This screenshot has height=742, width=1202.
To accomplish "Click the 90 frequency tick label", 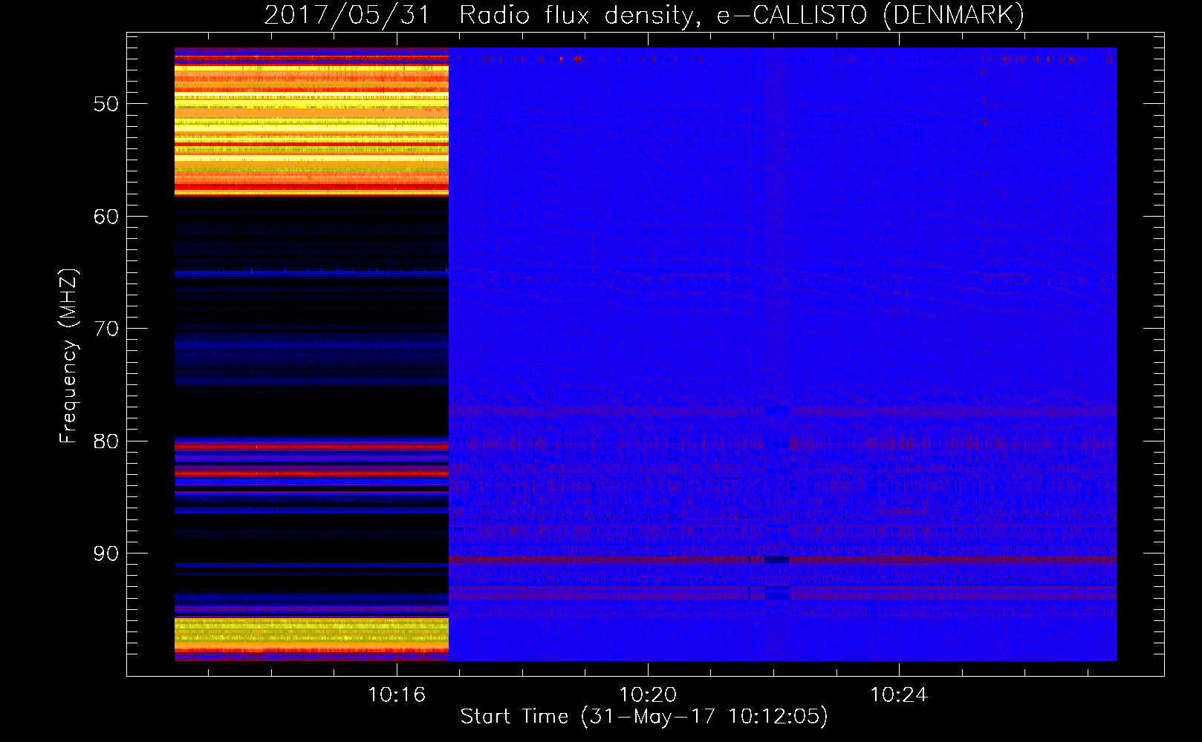I will (106, 554).
